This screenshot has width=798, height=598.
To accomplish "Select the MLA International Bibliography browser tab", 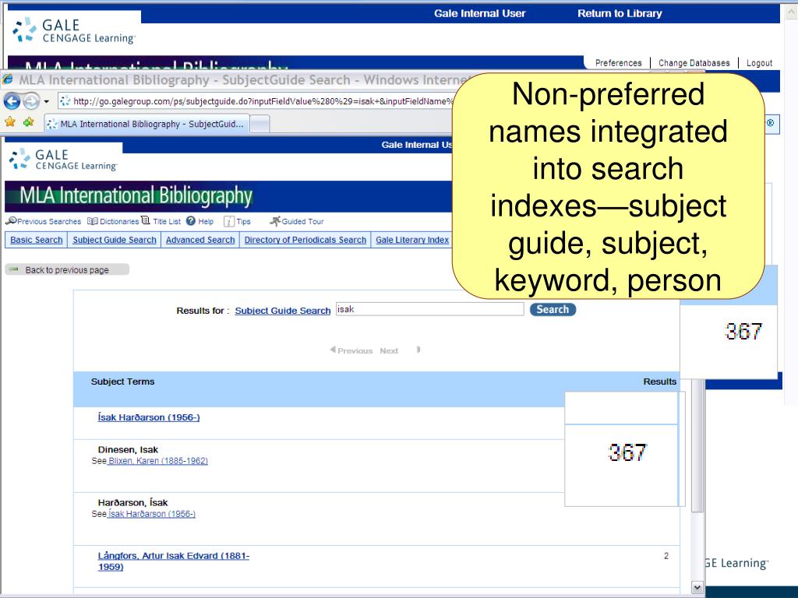I will tap(147, 124).
